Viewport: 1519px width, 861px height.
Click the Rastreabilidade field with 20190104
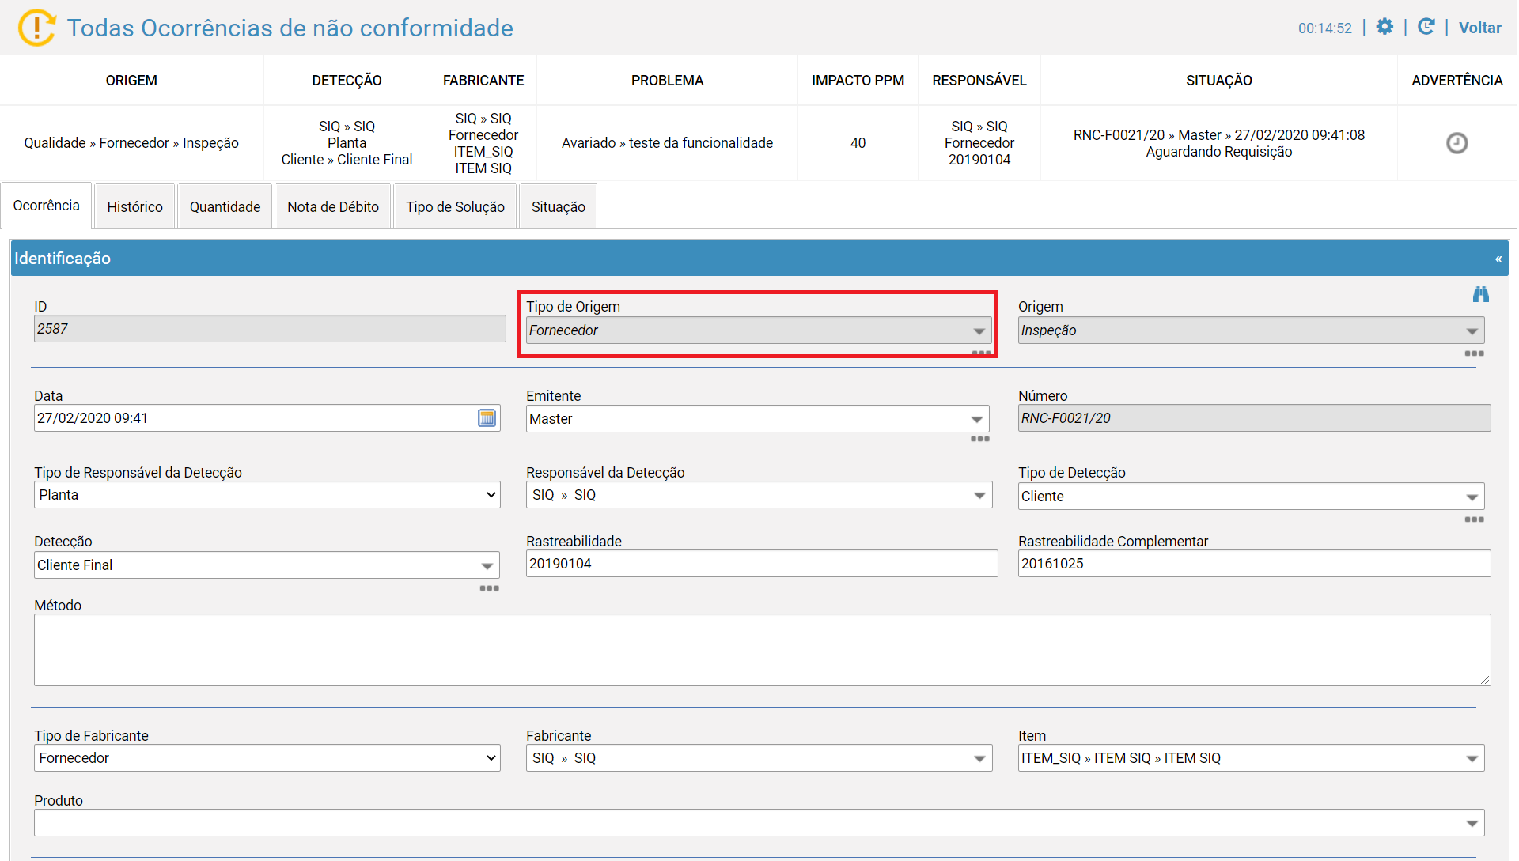tap(762, 564)
